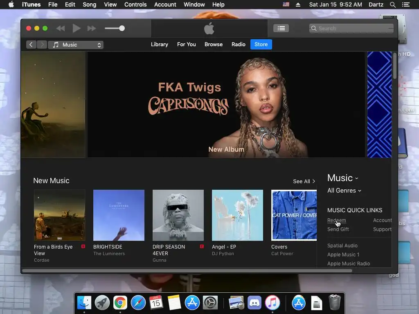
Task: Click the iTunes search field
Action: click(351, 28)
